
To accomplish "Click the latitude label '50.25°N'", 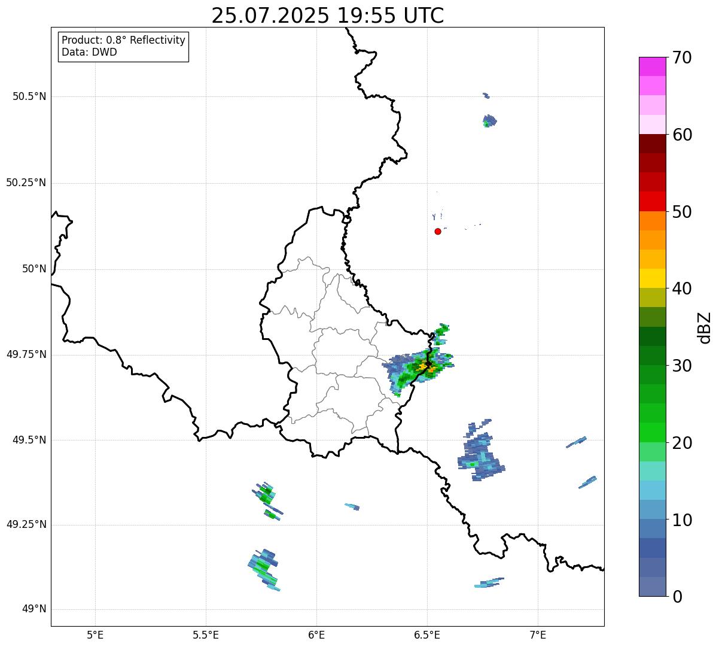I will point(26,183).
